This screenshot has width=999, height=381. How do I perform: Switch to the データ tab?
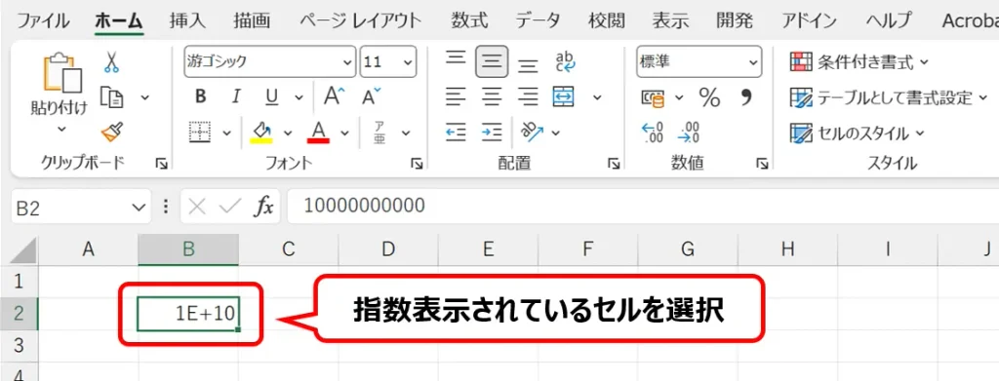click(539, 21)
